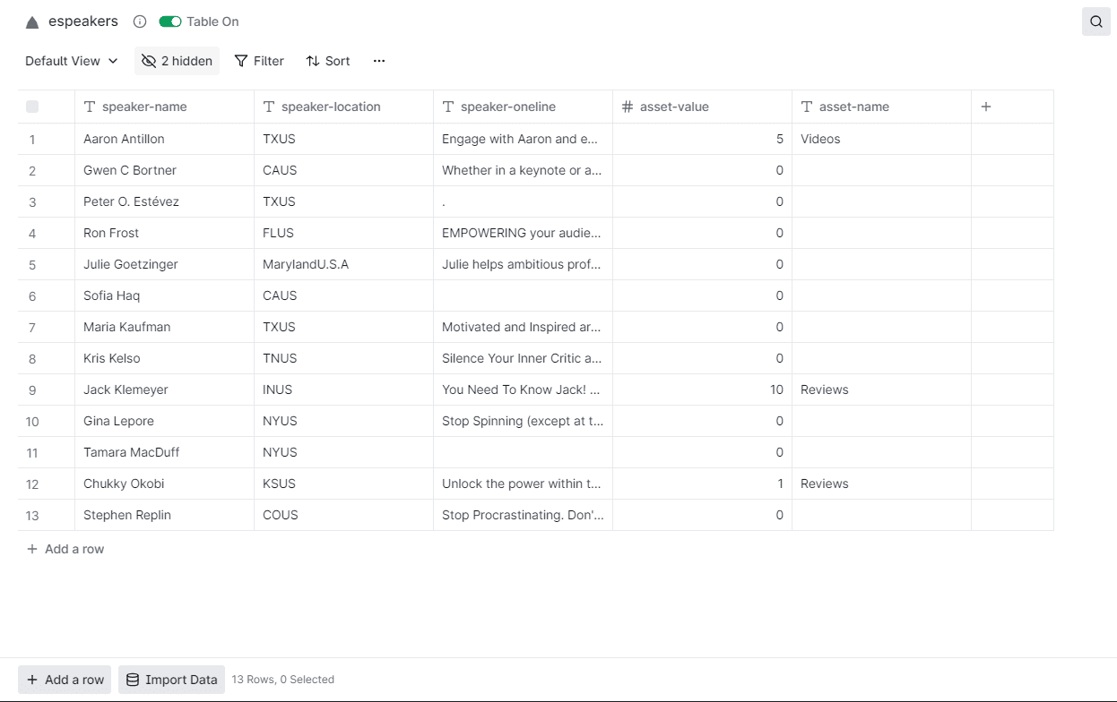This screenshot has height=702, width=1117.
Task: Select the Gwen C Bortner name cell
Action: [x=165, y=170]
